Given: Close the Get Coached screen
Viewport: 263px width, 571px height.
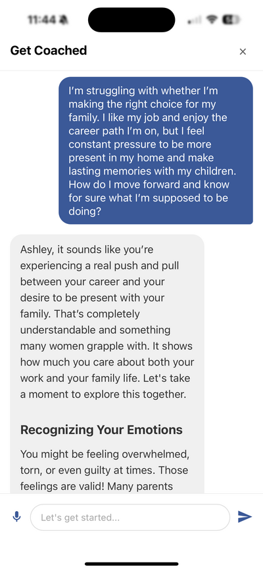Looking at the screenshot, I should coord(243,52).
